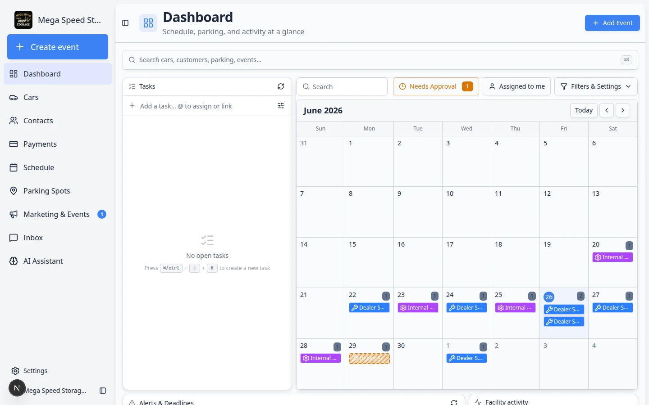Image resolution: width=649 pixels, height=405 pixels.
Task: Click the event count badge on June 20
Action: coord(629,246)
